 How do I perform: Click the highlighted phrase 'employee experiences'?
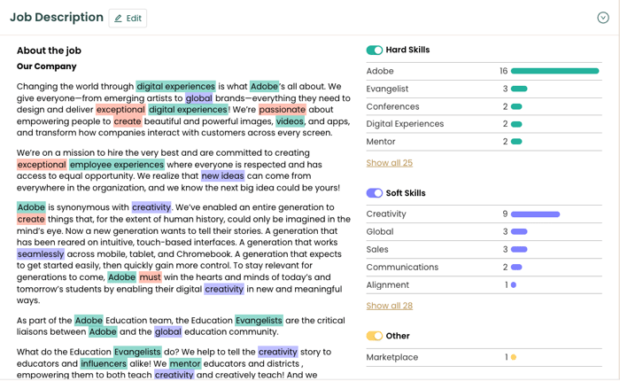[x=117, y=165]
